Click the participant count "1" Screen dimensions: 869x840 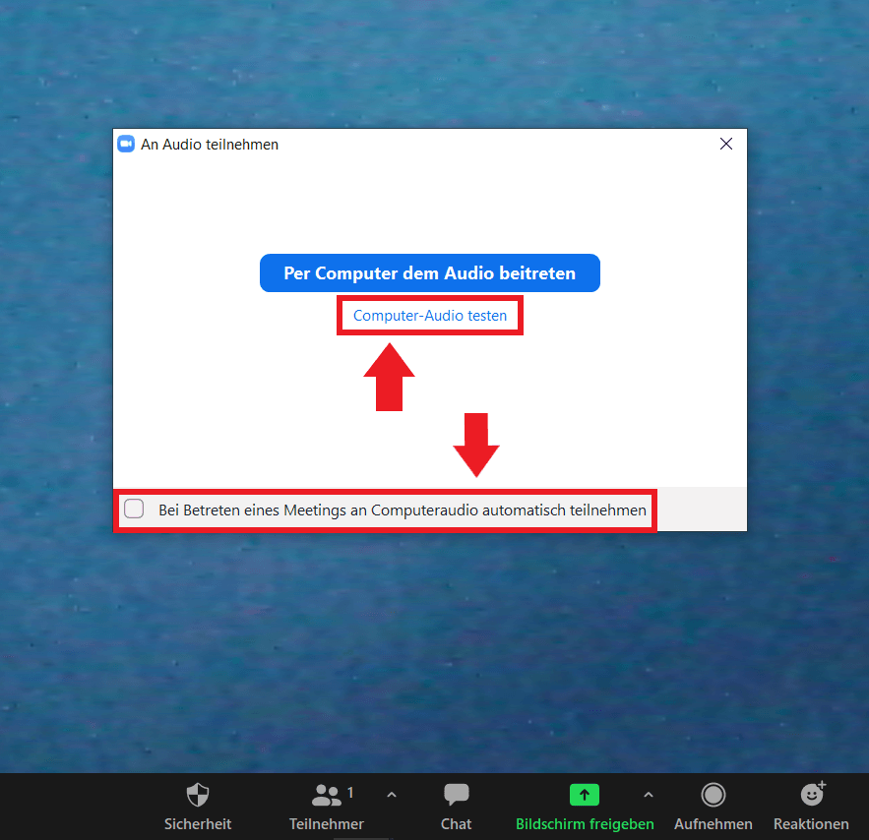350,793
